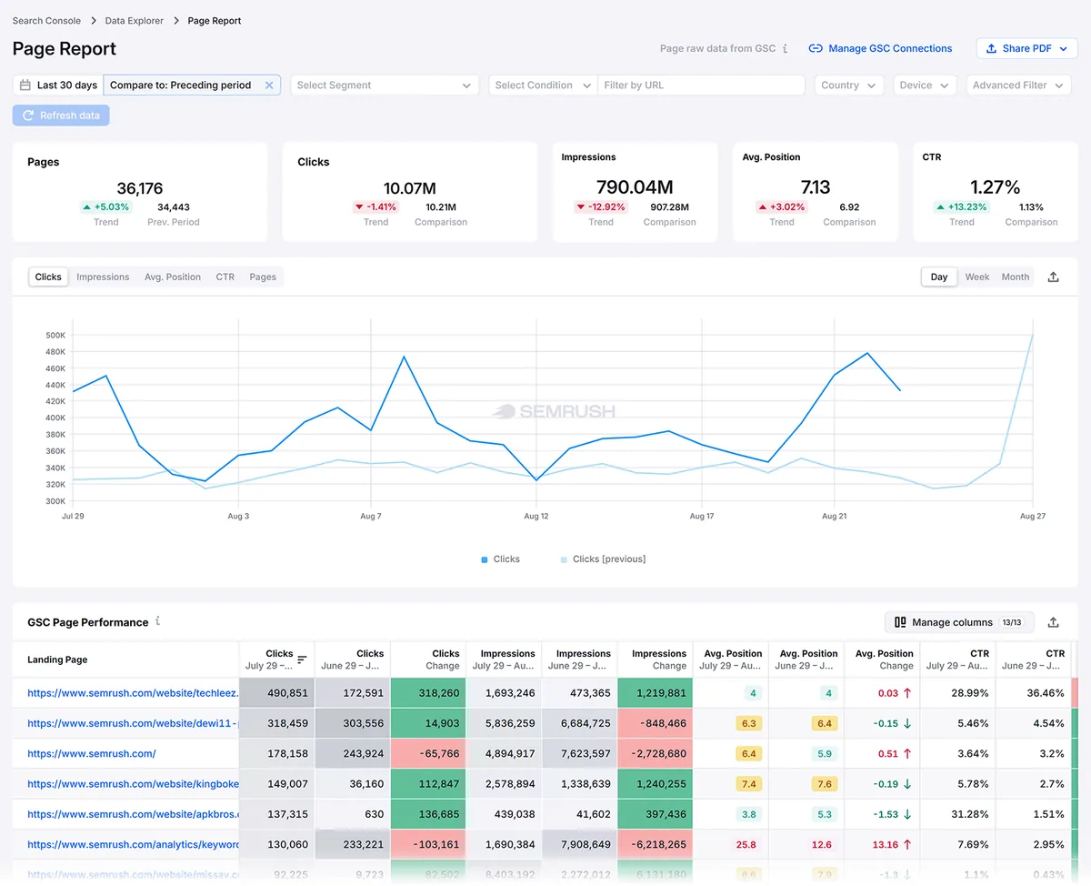Viewport: 1091px width, 886px height.
Task: Click the calendar icon in Last 30 days
Action: 25,86
